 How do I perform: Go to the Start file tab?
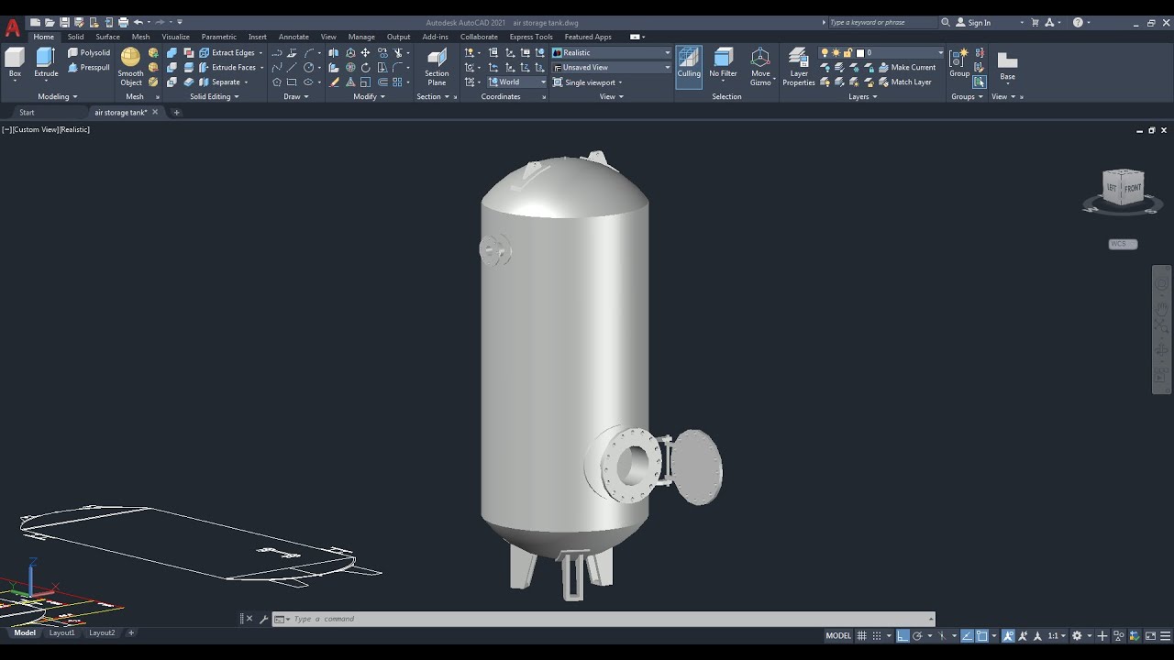pyautogui.click(x=27, y=113)
